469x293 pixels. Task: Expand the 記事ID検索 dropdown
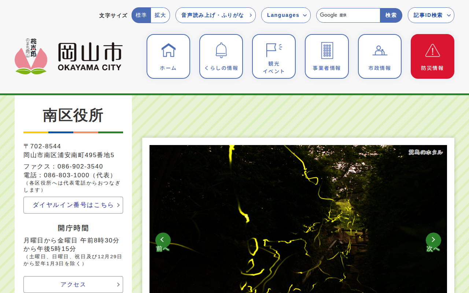pyautogui.click(x=431, y=15)
